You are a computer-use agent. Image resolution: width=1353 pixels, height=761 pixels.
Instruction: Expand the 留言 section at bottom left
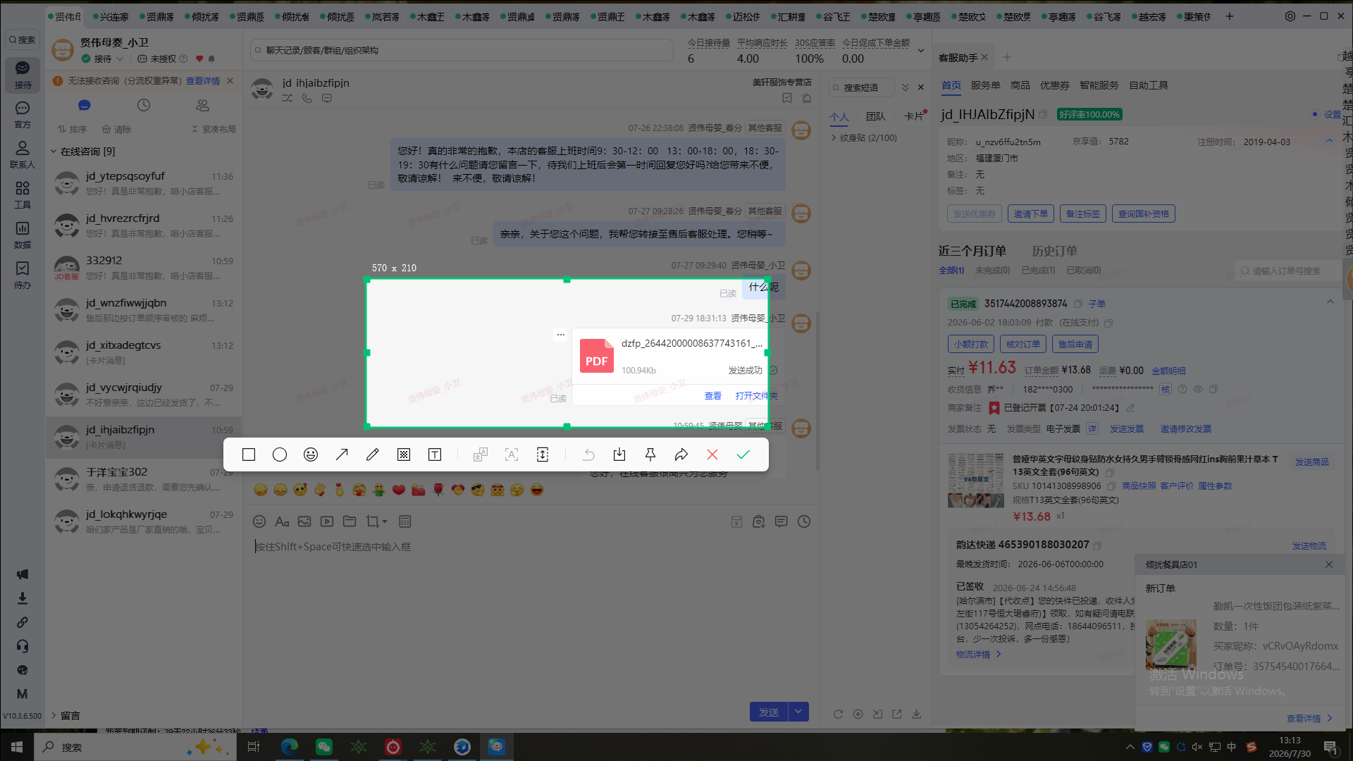(65, 715)
